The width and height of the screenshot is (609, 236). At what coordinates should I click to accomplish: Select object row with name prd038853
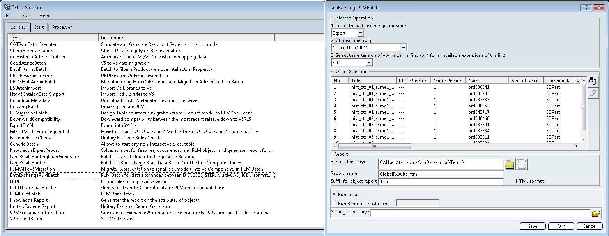point(456,106)
